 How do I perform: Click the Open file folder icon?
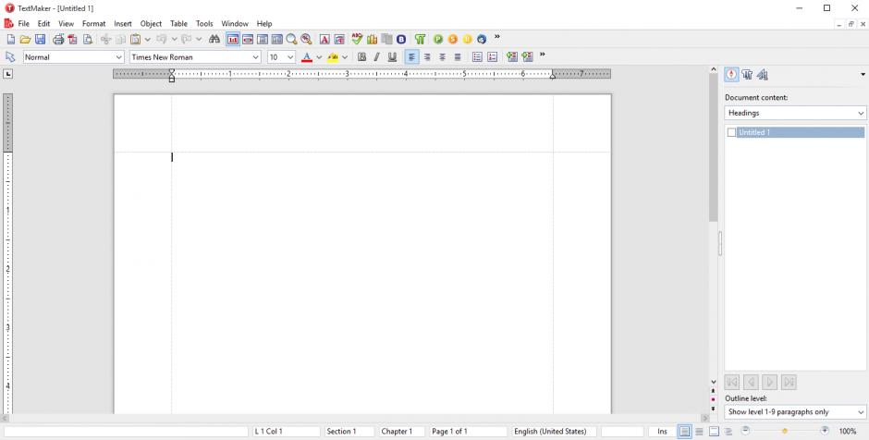point(25,40)
